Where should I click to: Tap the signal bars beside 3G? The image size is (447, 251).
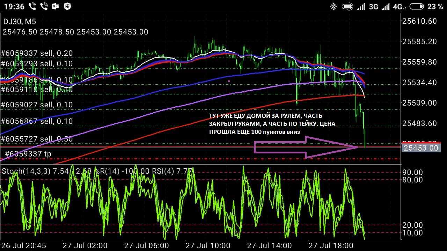pos(361,7)
